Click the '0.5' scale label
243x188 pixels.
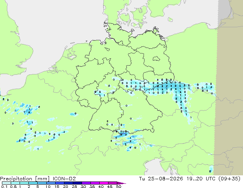click(13, 186)
